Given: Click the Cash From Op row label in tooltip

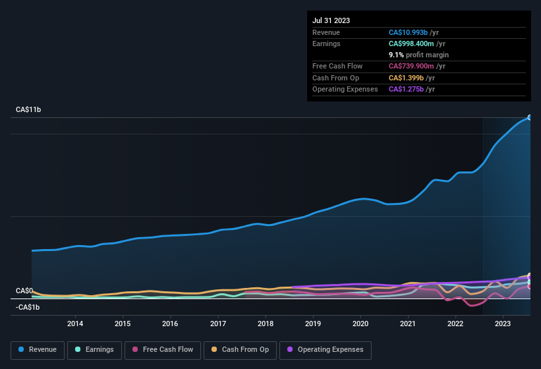Looking at the screenshot, I should coord(335,78).
